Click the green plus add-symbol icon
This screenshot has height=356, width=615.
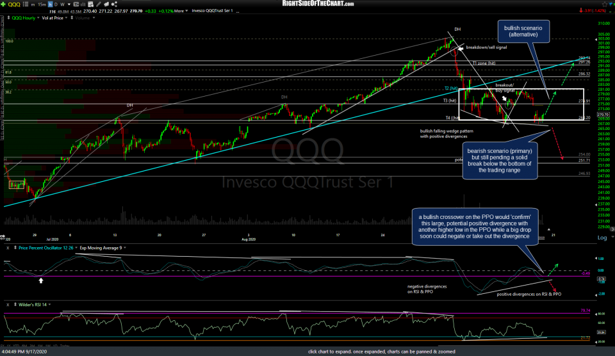point(3,4)
